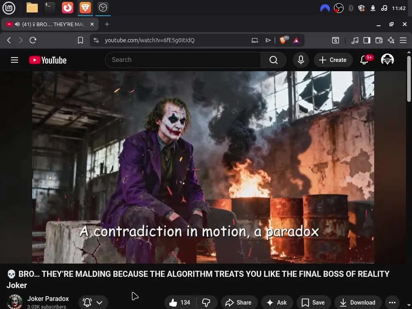Click the Ask button
This screenshot has height=309, width=412.
point(277,303)
